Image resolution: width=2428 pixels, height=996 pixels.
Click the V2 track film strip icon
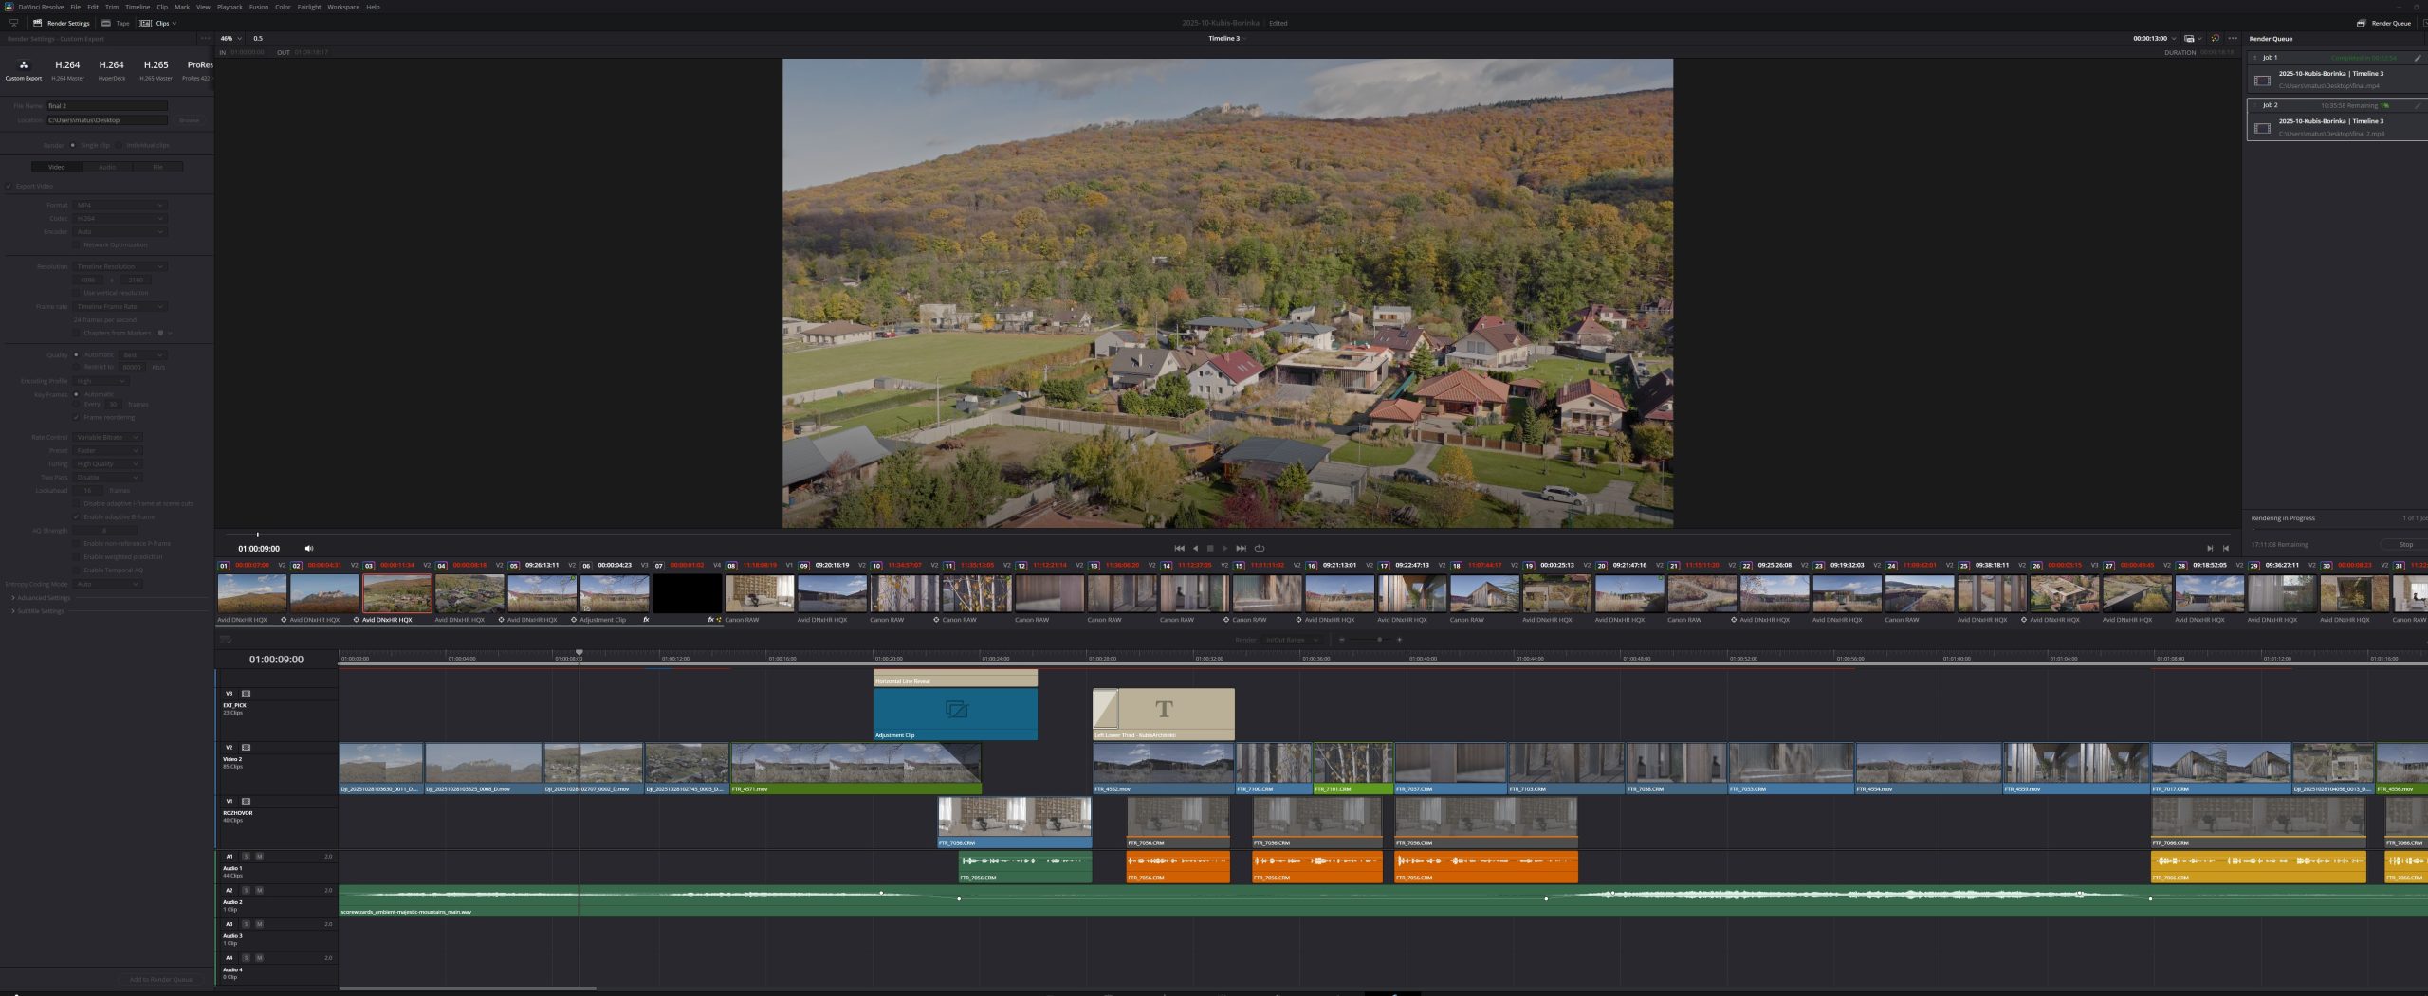pyautogui.click(x=247, y=748)
